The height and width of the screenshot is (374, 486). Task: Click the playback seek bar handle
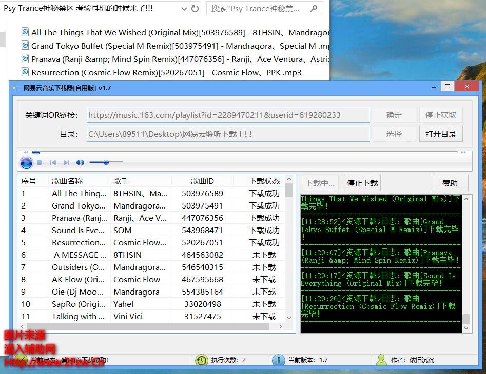point(36,152)
